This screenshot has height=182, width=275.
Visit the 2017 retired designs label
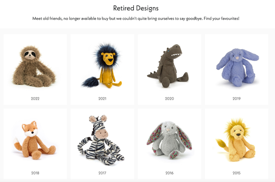102,173
